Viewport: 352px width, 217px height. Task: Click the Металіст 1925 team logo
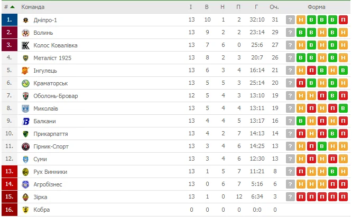pos(25,58)
